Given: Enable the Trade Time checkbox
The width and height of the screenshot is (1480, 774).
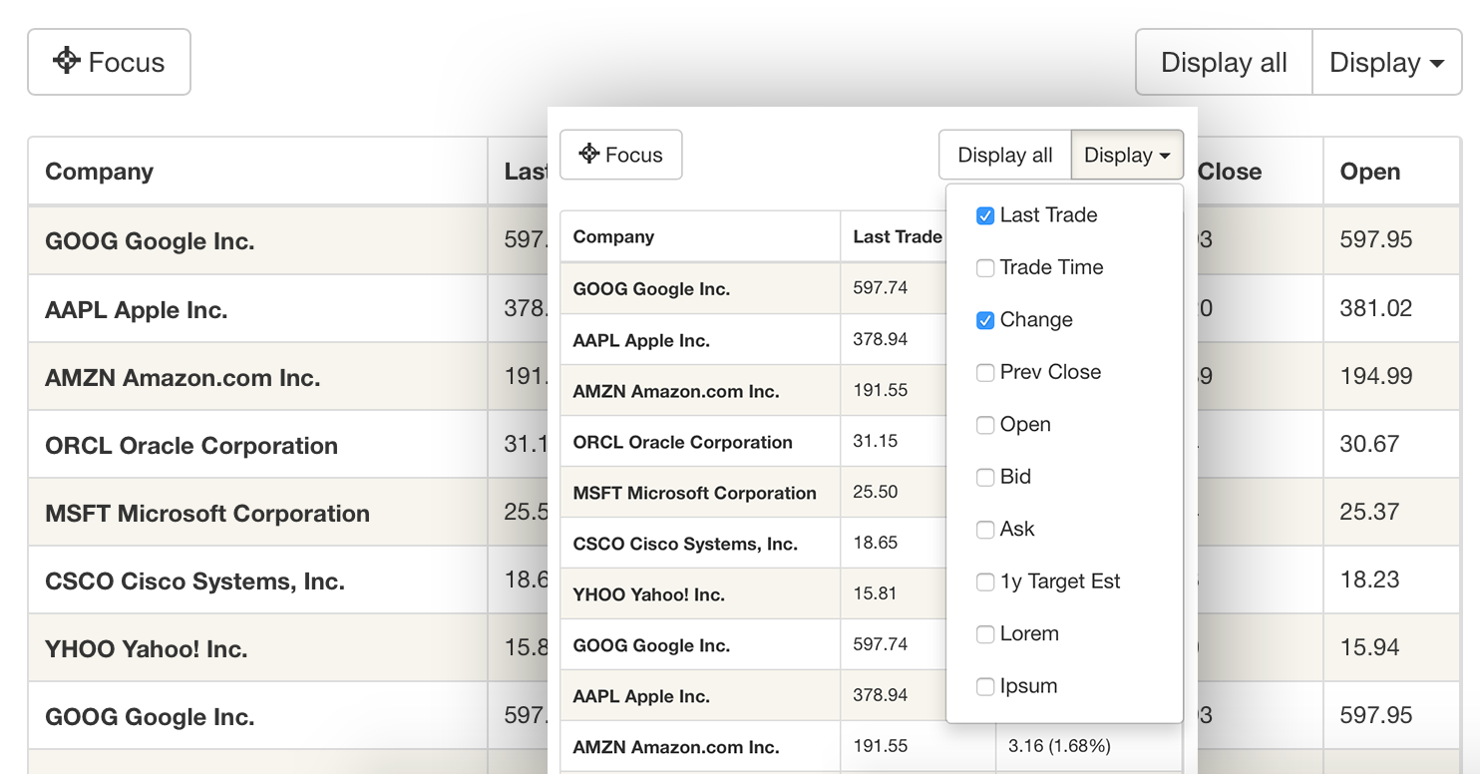Looking at the screenshot, I should click(985, 267).
